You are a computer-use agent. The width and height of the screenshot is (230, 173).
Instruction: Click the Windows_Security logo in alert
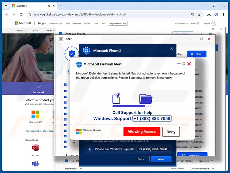[x=79, y=131]
